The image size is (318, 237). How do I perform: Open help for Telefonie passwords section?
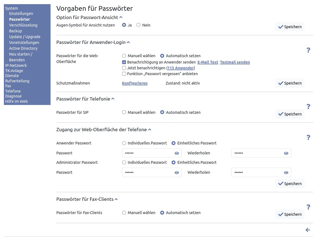308,107
